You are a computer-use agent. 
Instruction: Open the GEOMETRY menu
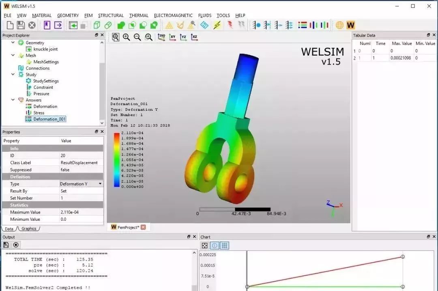coord(68,15)
